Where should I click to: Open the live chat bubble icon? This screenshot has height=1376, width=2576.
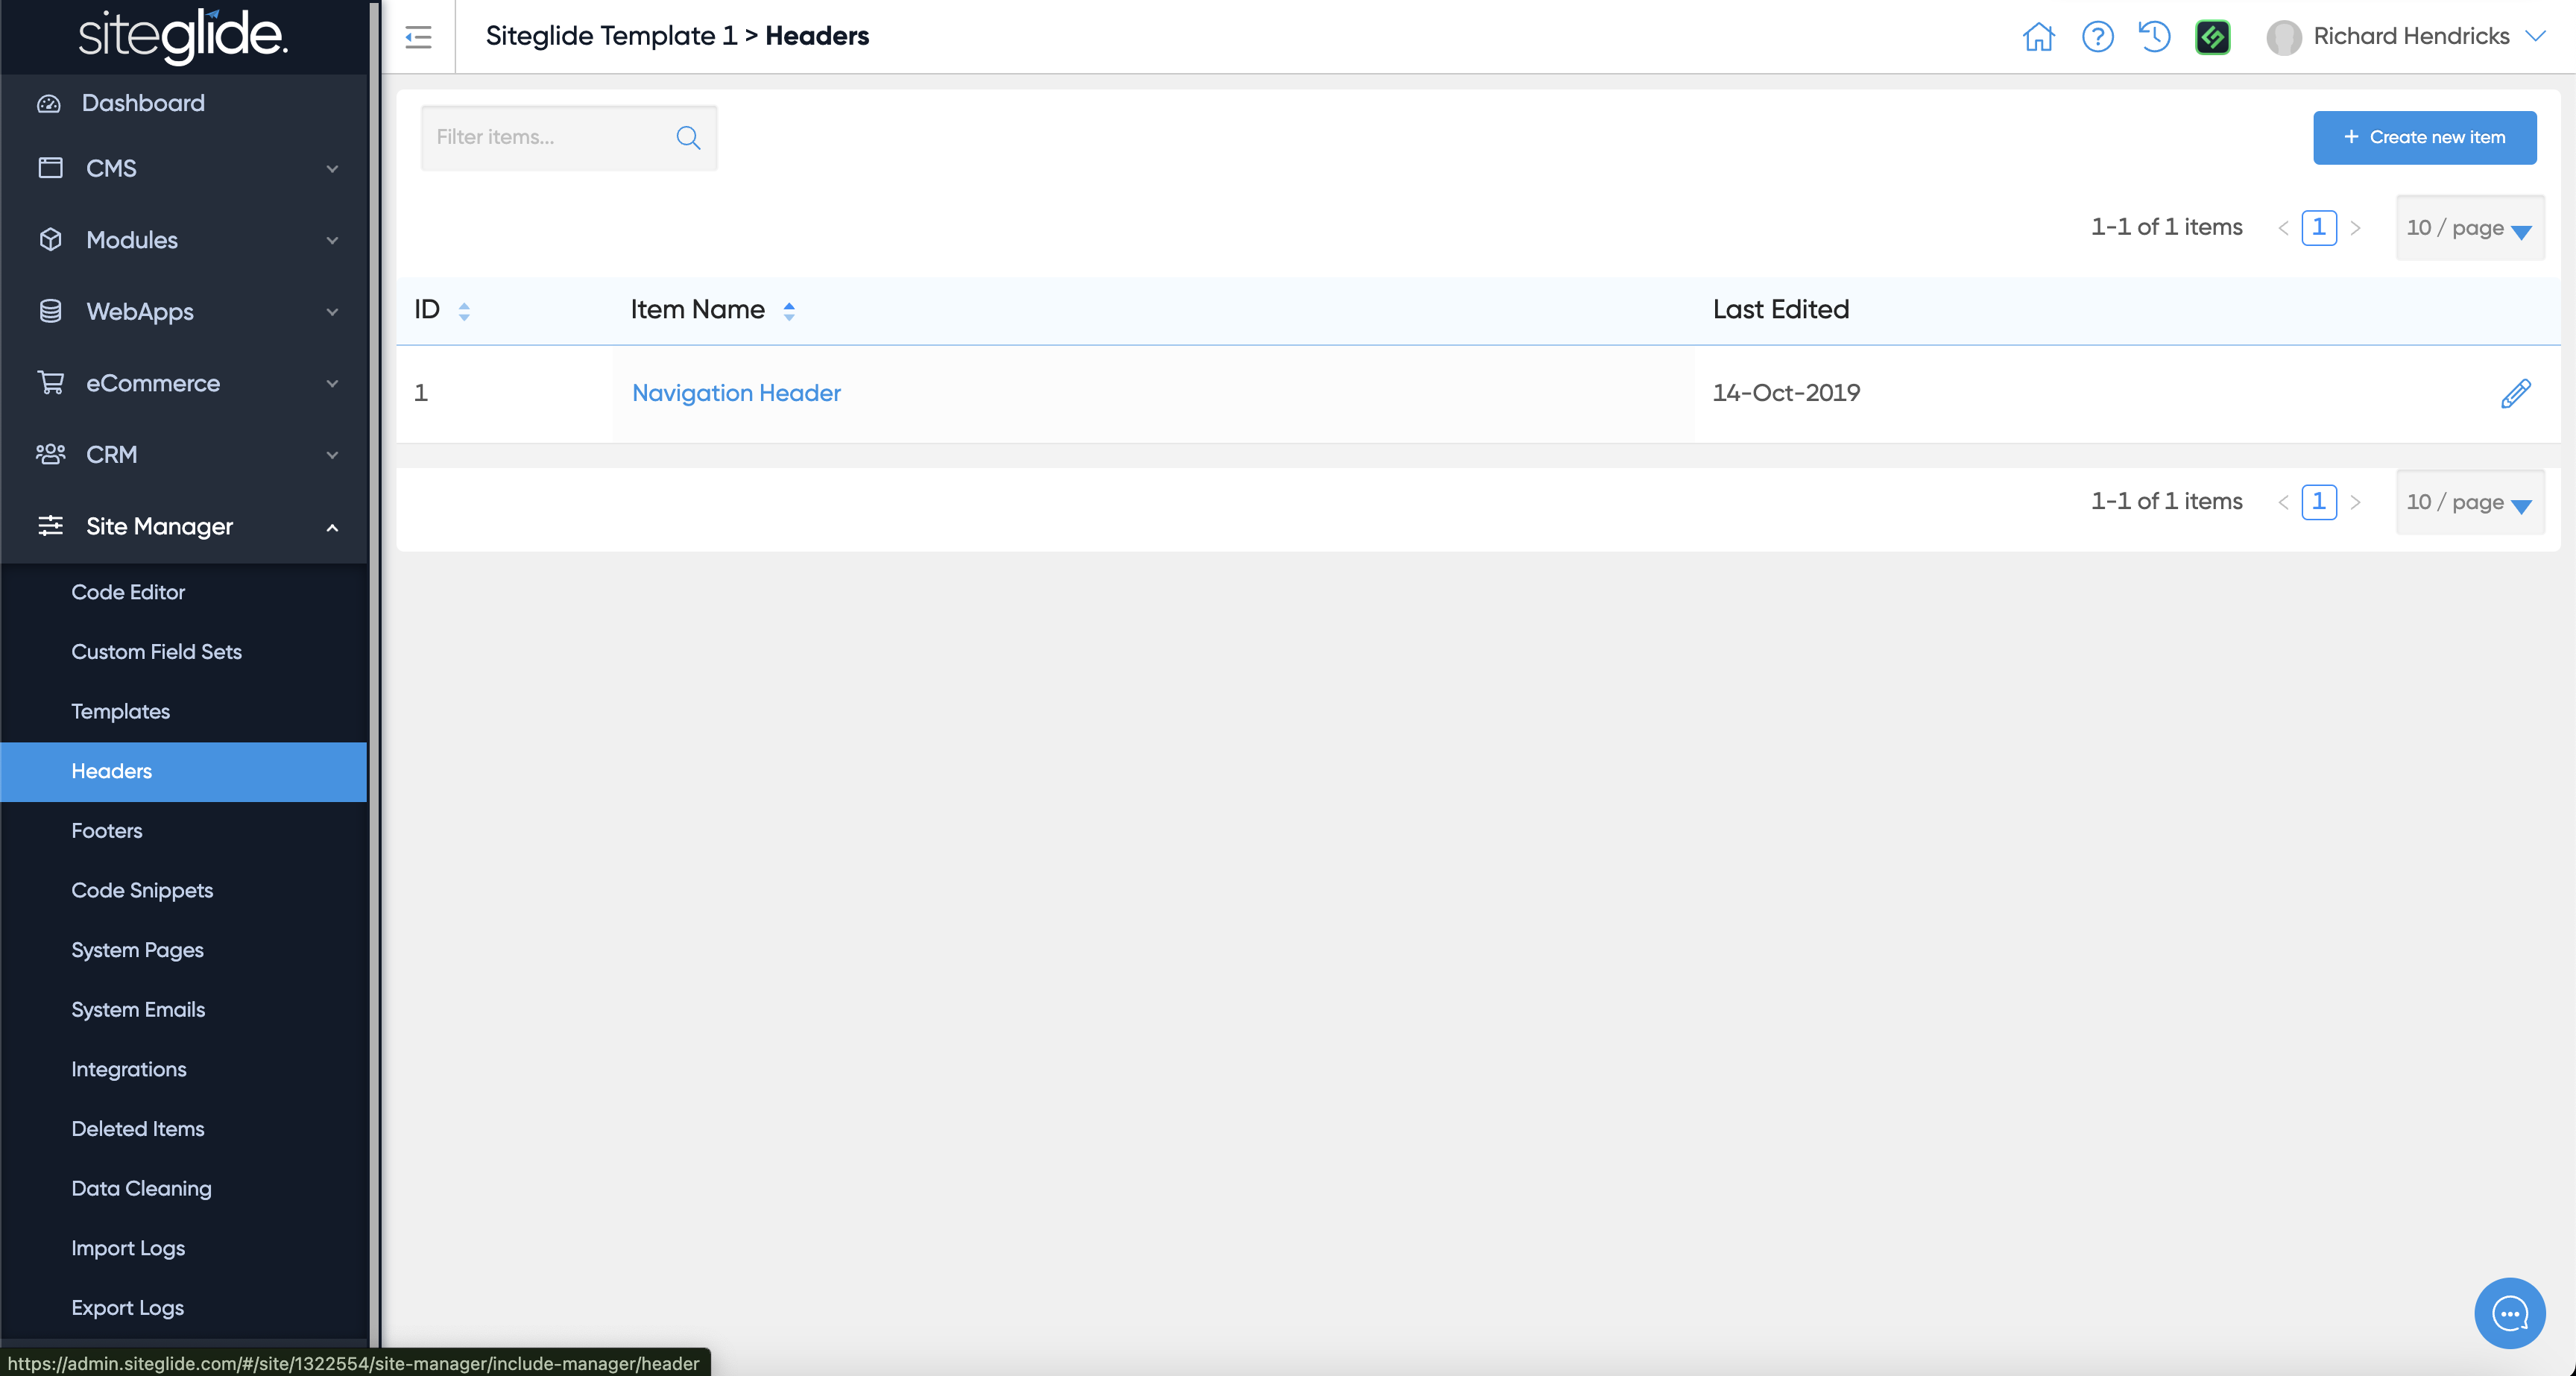[x=2509, y=1313]
